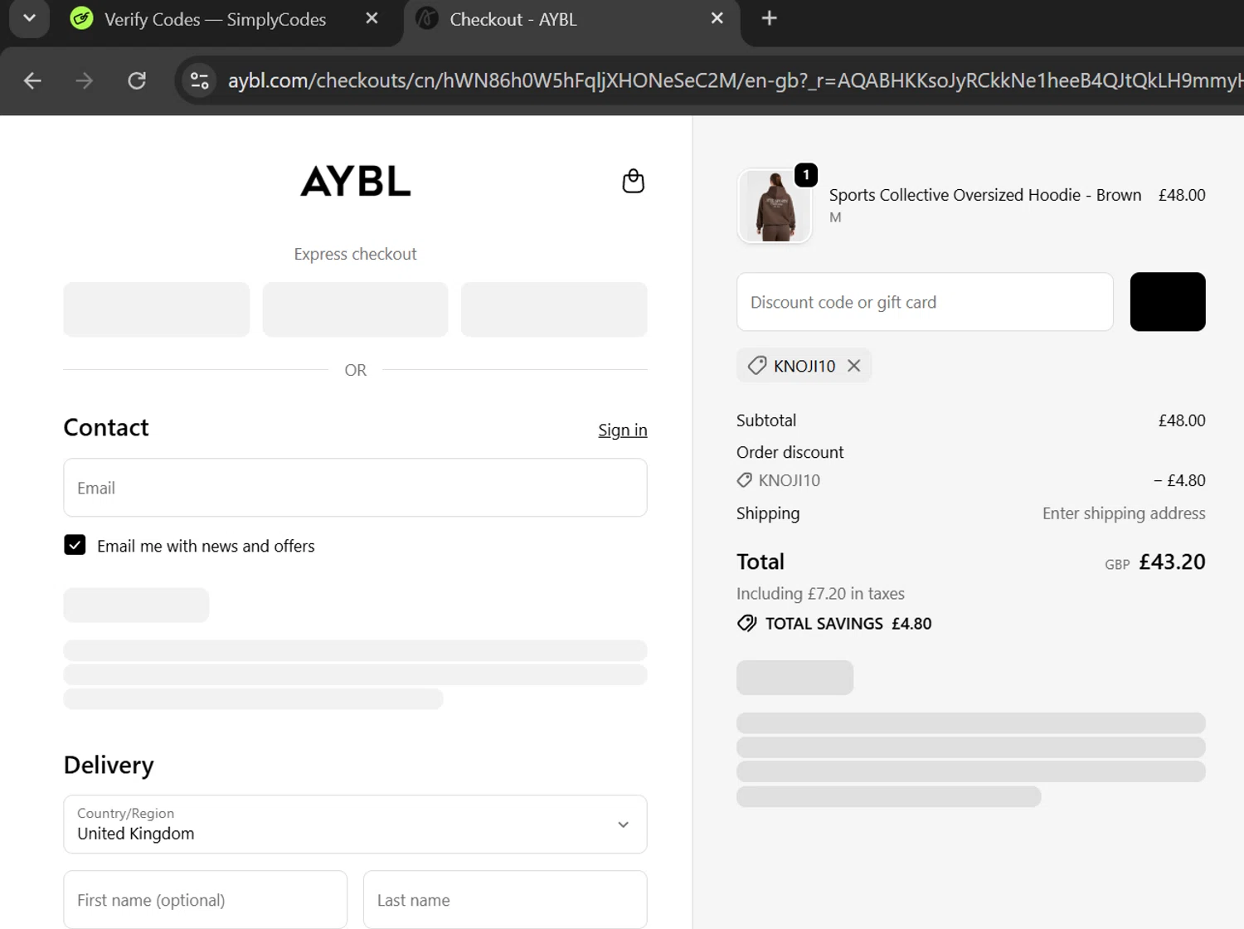
Task: Close the Verify Codes SimplyCodes tab
Action: tap(372, 18)
